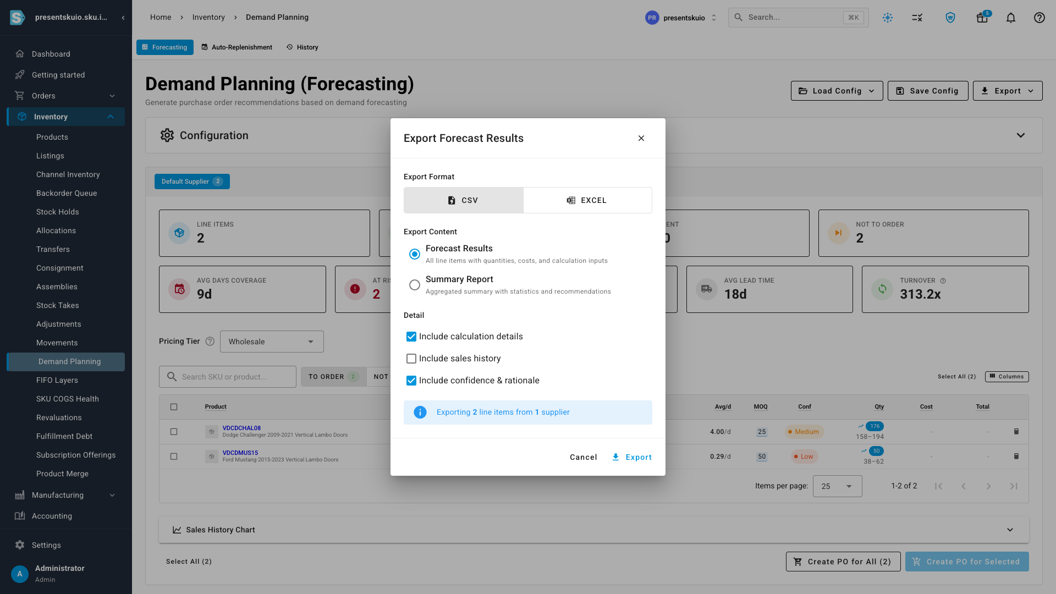Image resolution: width=1056 pixels, height=594 pixels.
Task: Click the shuffle-cross icon in top bar
Action: pyautogui.click(x=917, y=18)
